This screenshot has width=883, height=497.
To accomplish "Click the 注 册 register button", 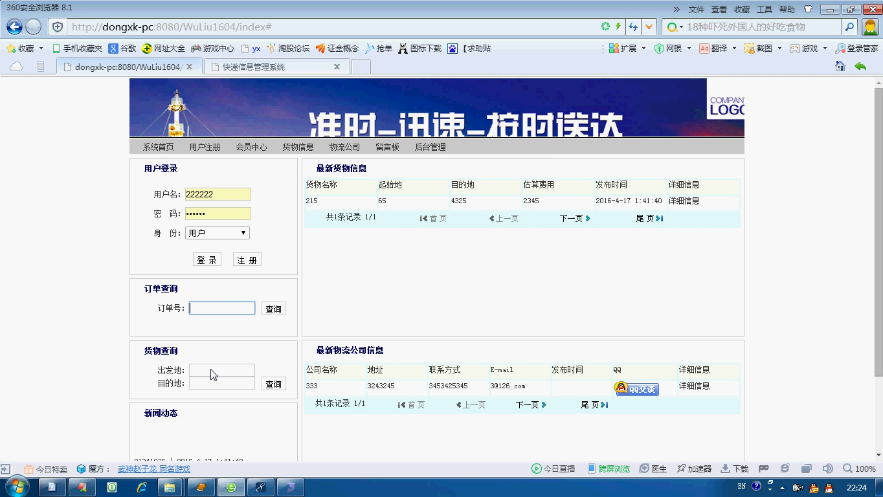I will click(247, 260).
